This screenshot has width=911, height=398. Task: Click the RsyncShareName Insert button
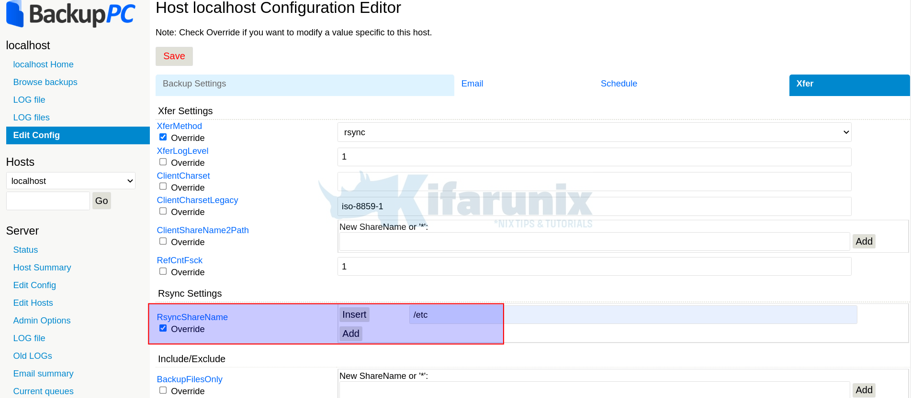(354, 315)
